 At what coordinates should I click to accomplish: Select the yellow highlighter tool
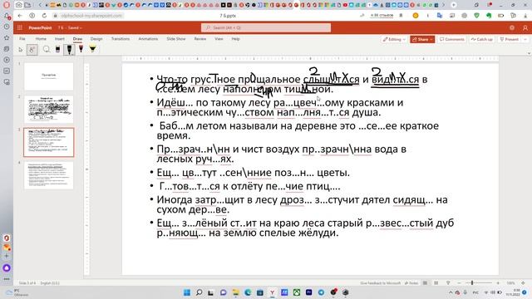tap(92, 50)
